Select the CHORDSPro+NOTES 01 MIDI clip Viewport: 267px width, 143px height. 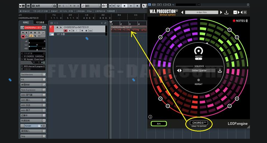point(129,28)
